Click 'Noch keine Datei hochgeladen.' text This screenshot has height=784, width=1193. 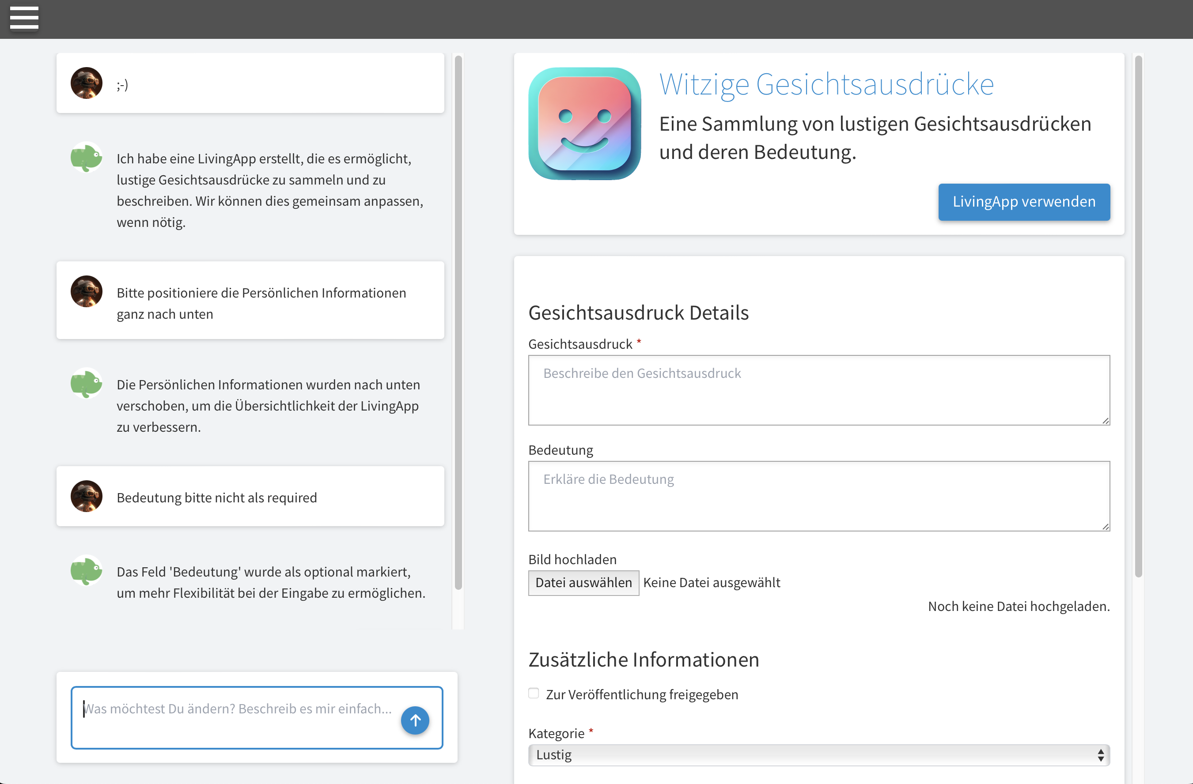point(1019,606)
